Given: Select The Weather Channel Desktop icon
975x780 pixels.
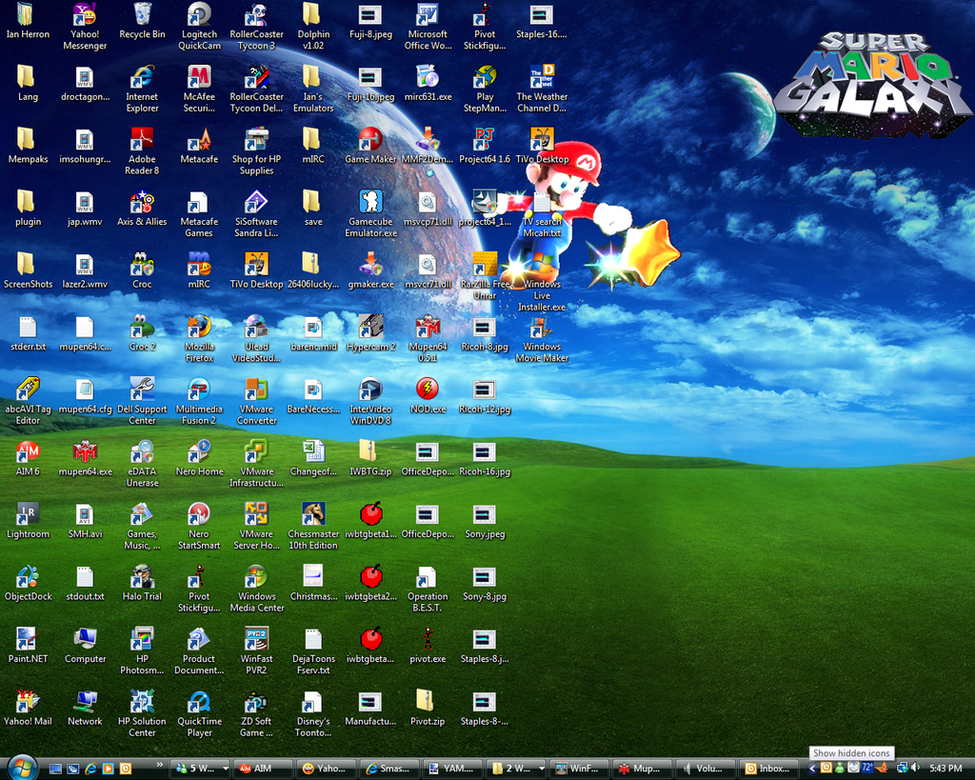Looking at the screenshot, I should (x=542, y=89).
